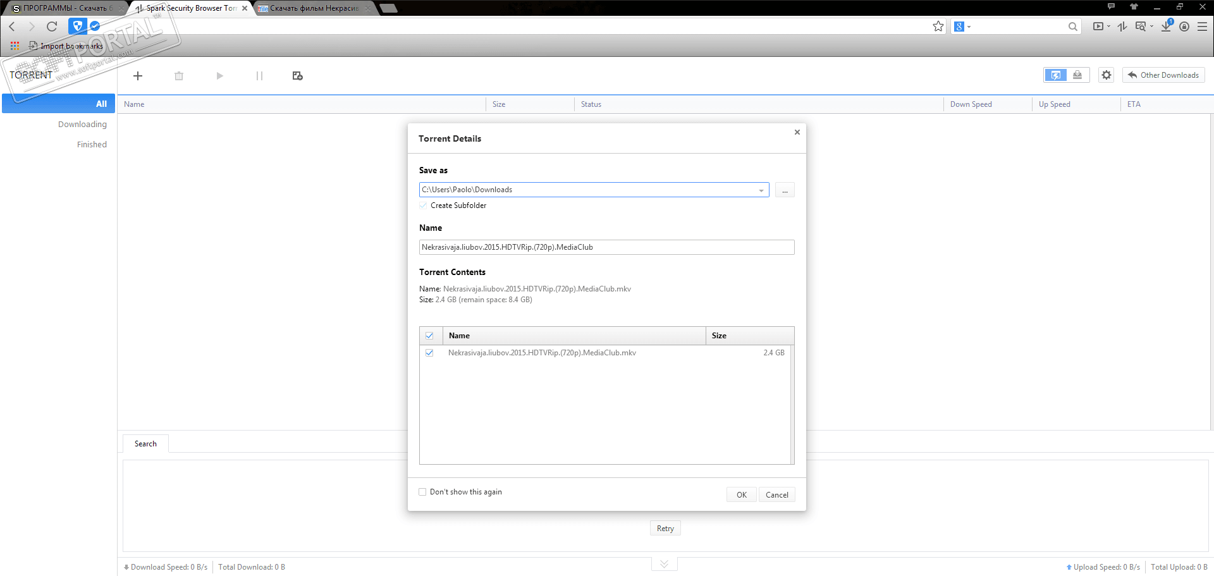Go forward one page in browser
The height and width of the screenshot is (576, 1214).
pos(32,27)
